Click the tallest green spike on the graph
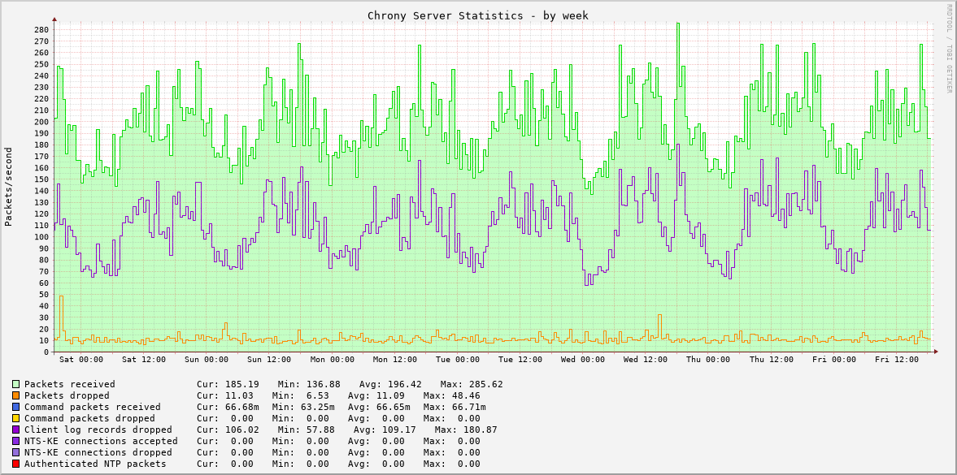Image resolution: width=957 pixels, height=475 pixels. (676, 26)
